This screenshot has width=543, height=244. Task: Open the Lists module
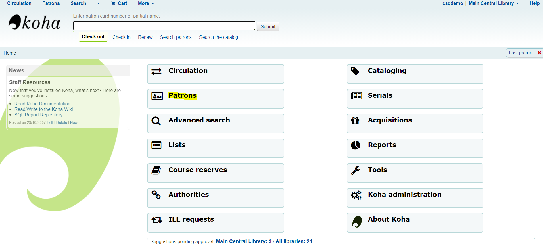216,148
